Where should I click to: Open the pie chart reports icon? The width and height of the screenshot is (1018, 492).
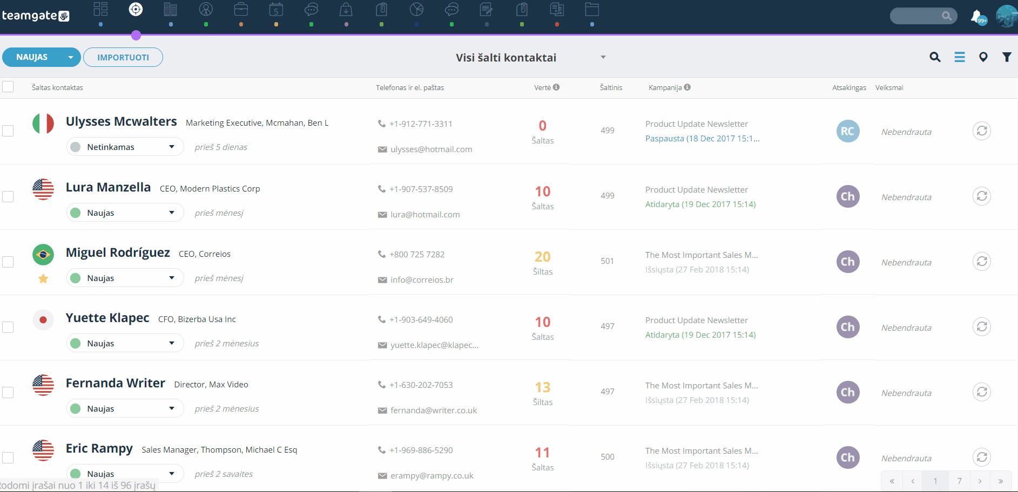416,9
